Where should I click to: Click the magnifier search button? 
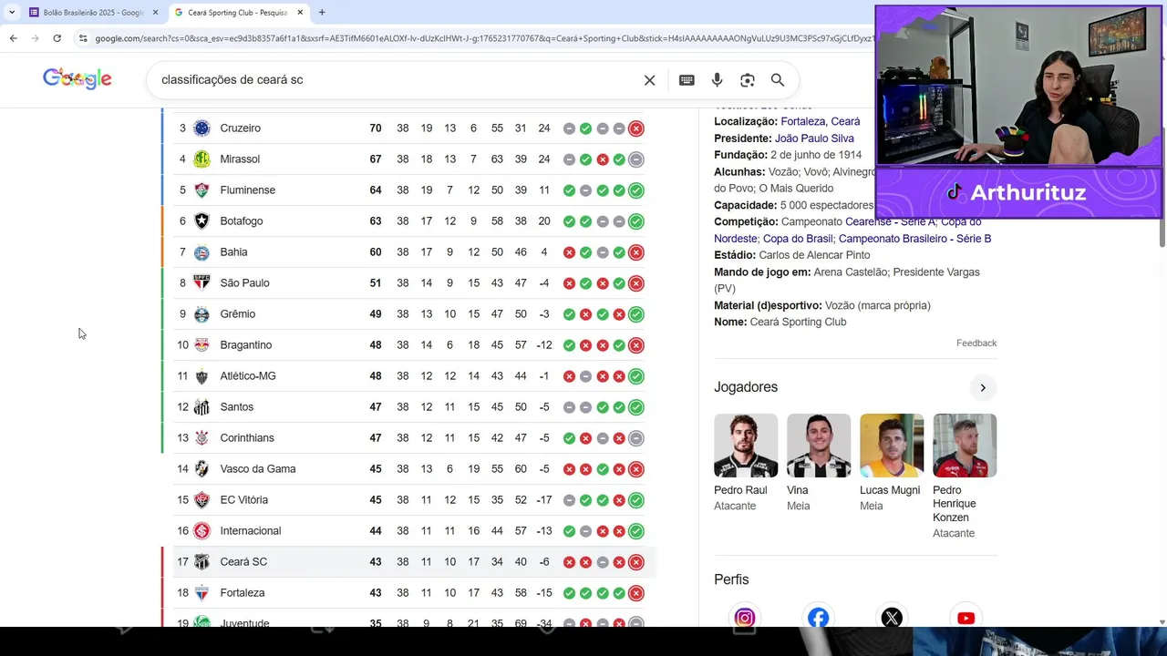tap(778, 80)
